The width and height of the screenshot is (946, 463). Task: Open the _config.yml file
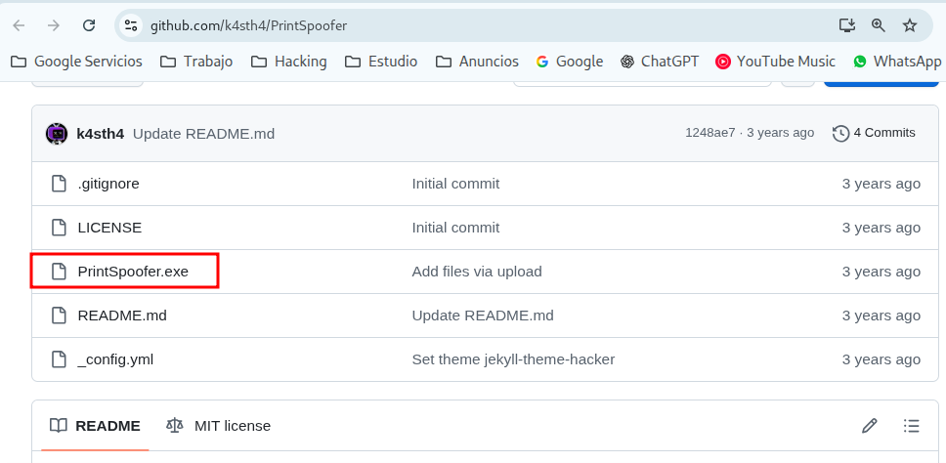tap(115, 359)
